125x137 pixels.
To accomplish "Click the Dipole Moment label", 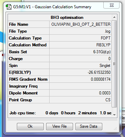I will pos(23,93).
